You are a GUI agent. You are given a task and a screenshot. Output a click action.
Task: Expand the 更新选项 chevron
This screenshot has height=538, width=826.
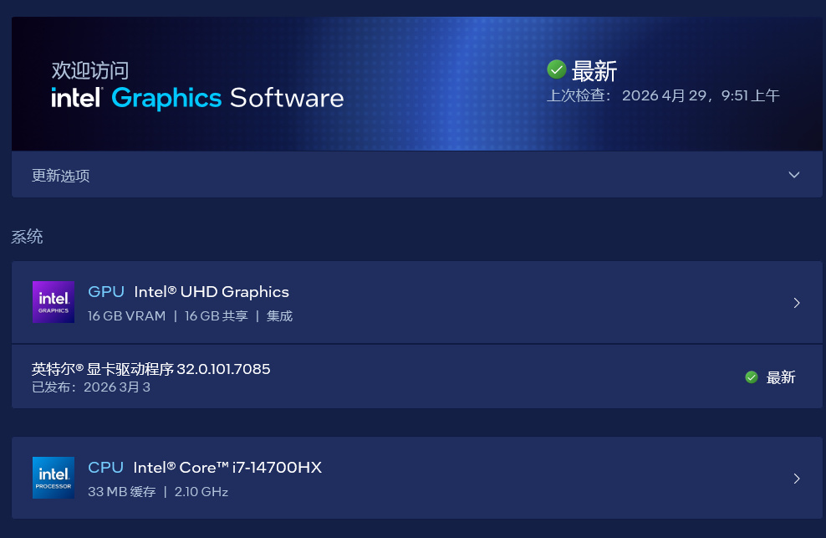click(x=794, y=175)
